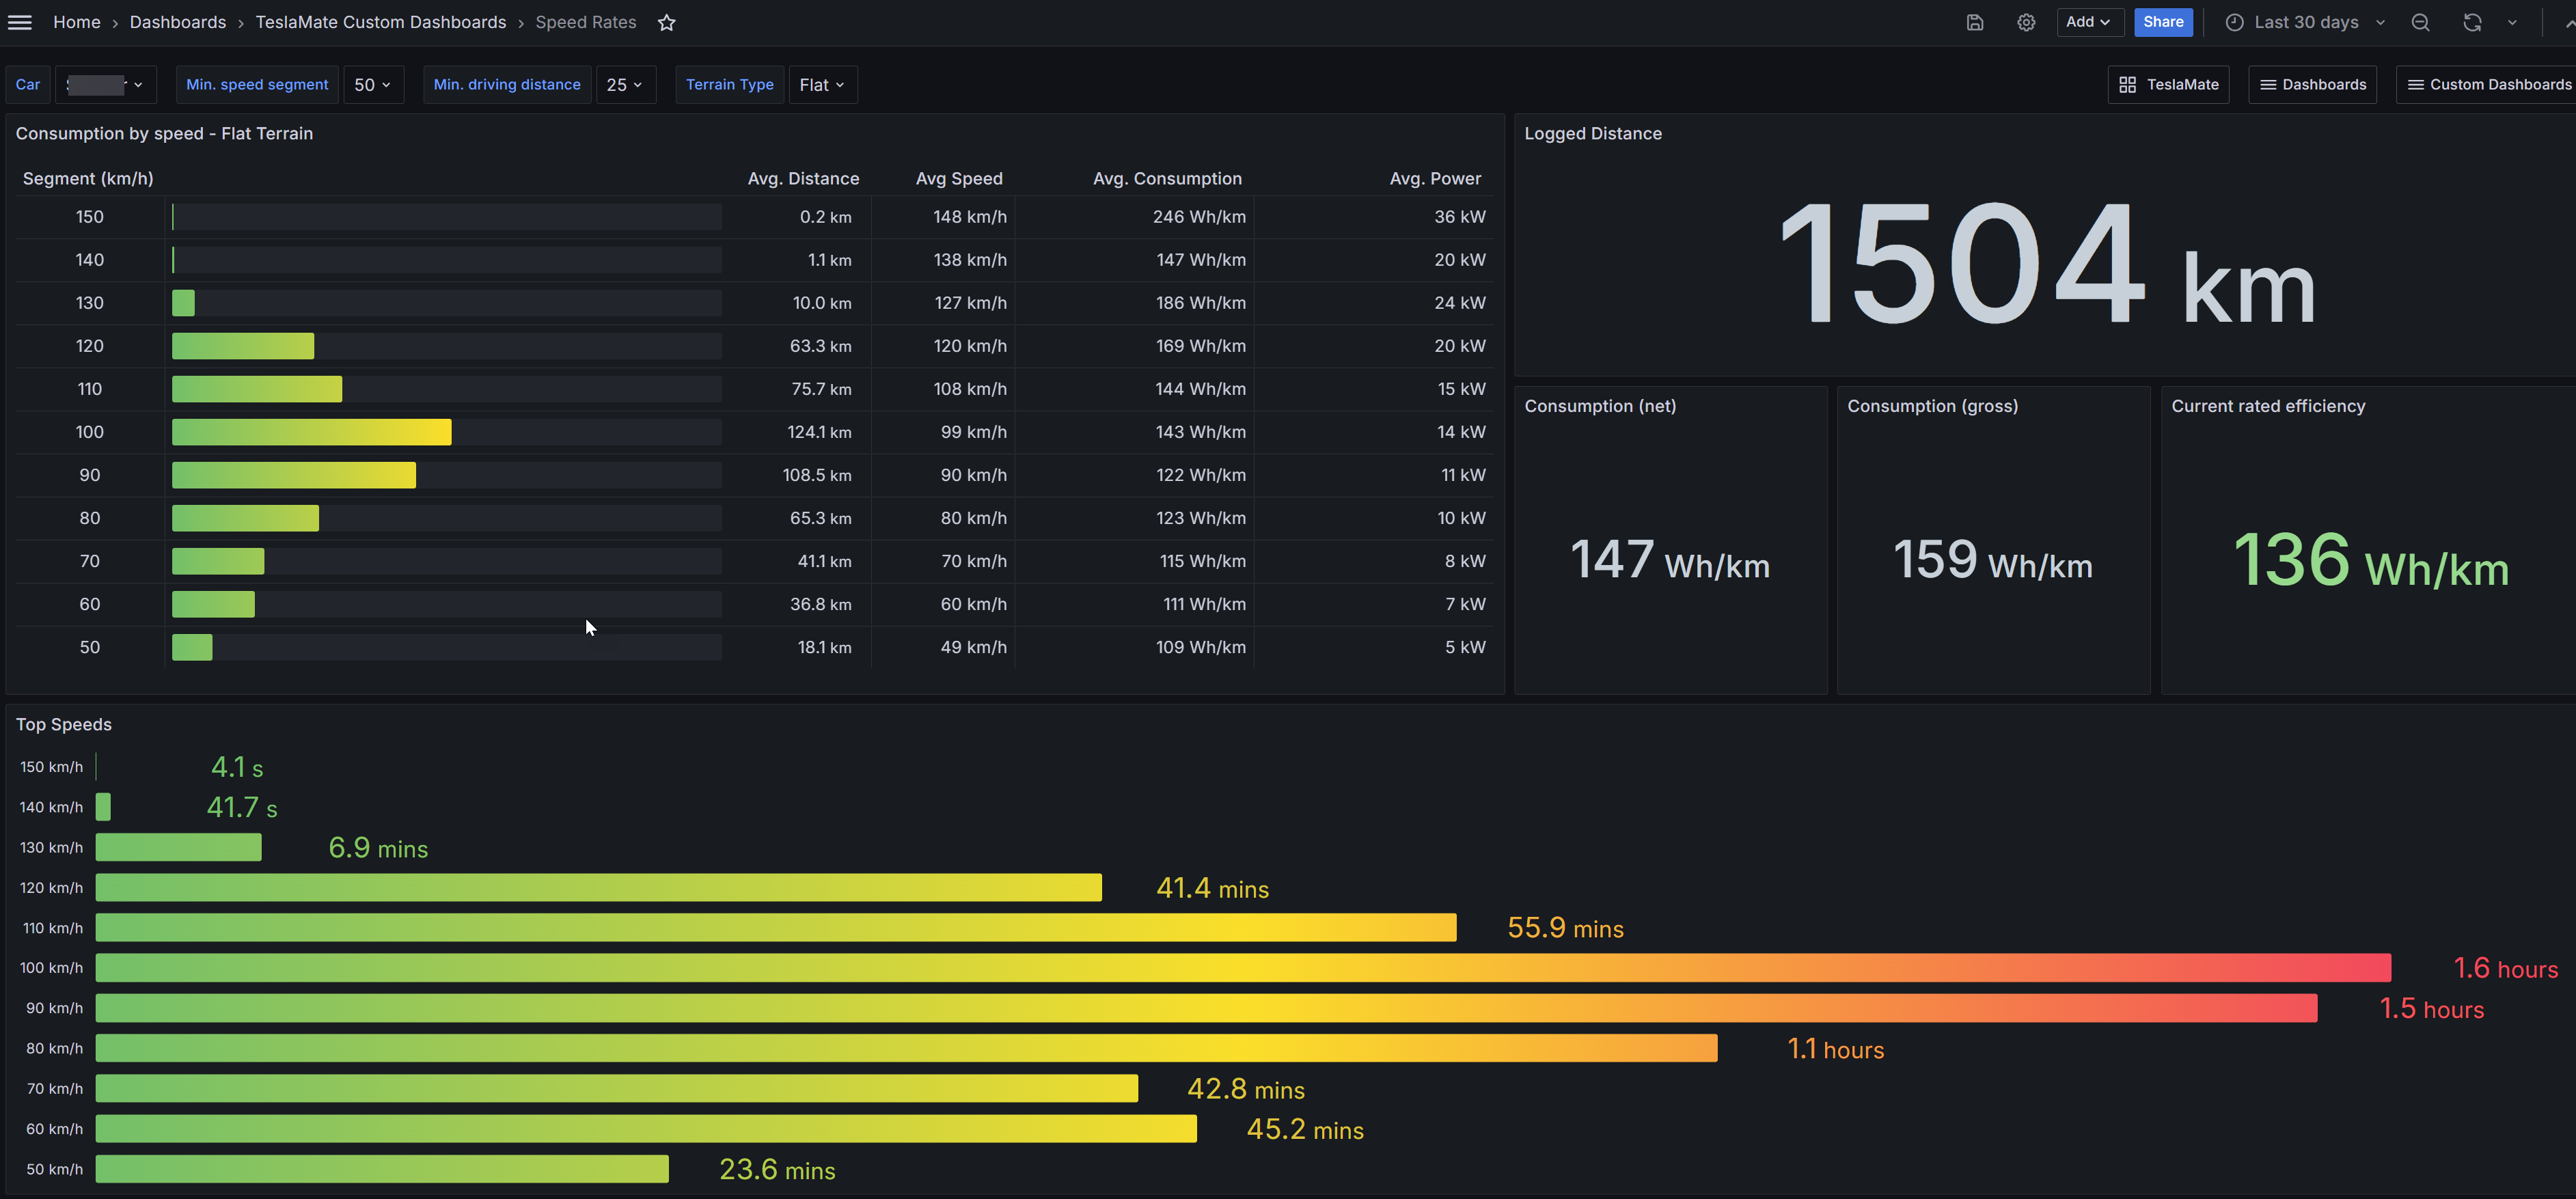The height and width of the screenshot is (1199, 2576).
Task: Click the clock icon in time picker
Action: coord(2234,22)
